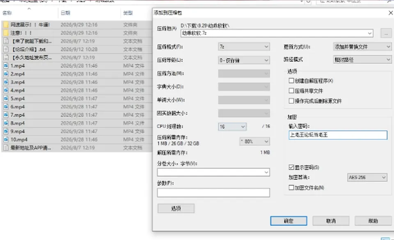Open the 压缩等级 dropdown showing 0 - 仅存储
This screenshot has height=240, width=394.
(244, 60)
